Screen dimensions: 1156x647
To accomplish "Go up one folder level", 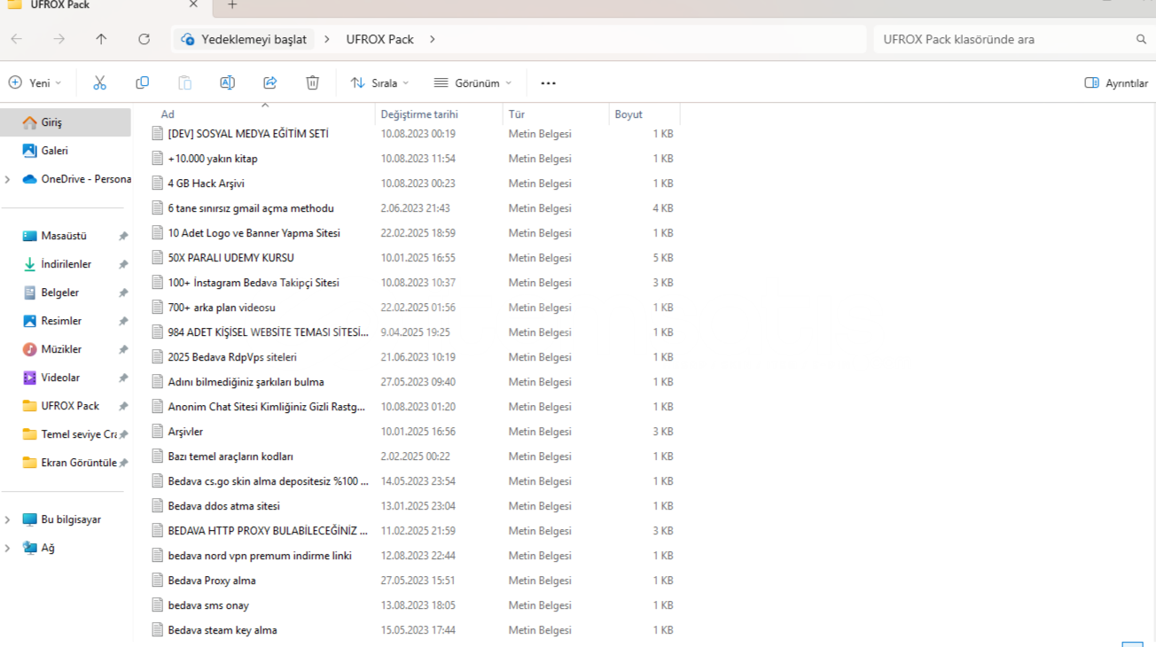I will click(101, 39).
